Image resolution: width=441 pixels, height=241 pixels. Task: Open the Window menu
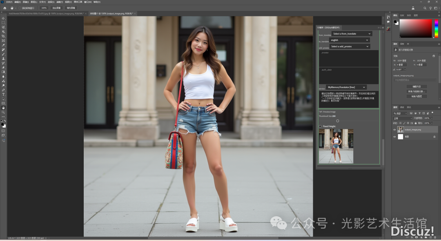coord(88,2)
